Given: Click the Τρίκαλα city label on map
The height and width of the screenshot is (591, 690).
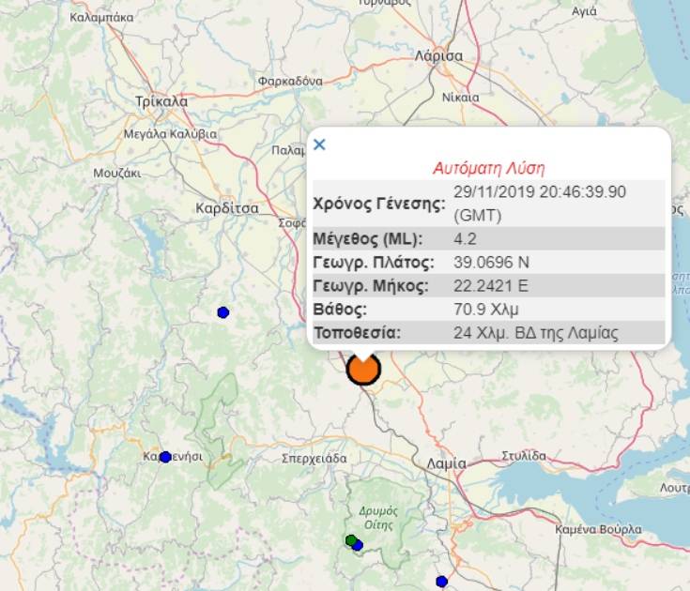Looking at the screenshot, I should click(x=161, y=101).
